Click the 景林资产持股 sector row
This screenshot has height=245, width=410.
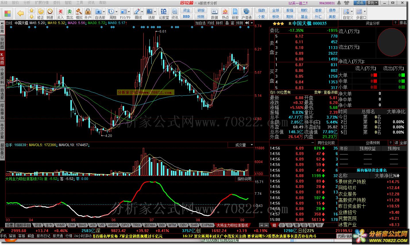pyautogui.click(x=373, y=182)
